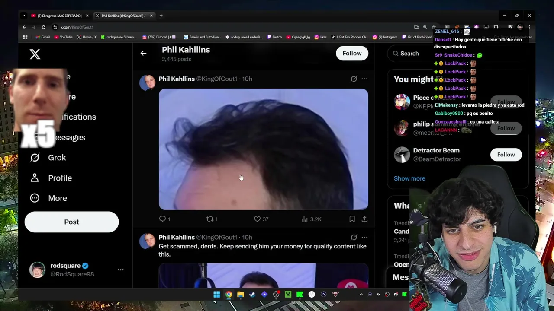
Task: Open more options on the first post
Action: [x=364, y=79]
